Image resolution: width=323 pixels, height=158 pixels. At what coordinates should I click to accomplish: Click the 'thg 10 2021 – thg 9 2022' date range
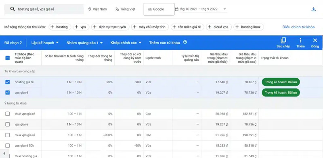198,9
